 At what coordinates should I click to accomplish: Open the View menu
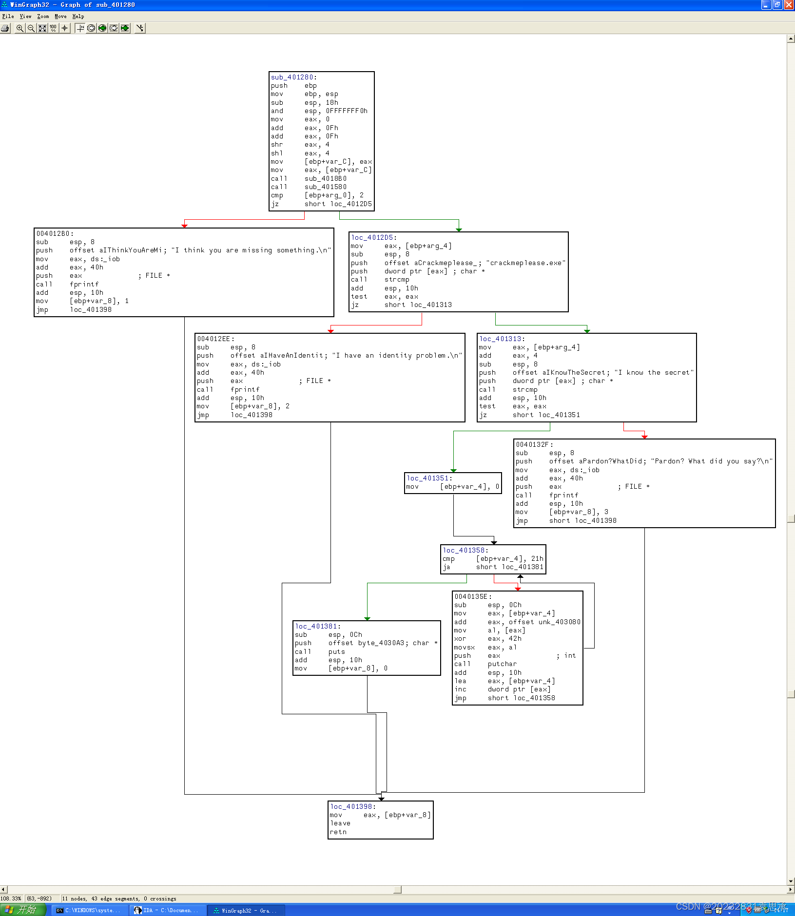[25, 17]
